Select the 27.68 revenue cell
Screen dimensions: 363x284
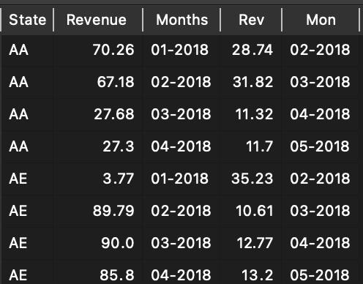click(98, 114)
